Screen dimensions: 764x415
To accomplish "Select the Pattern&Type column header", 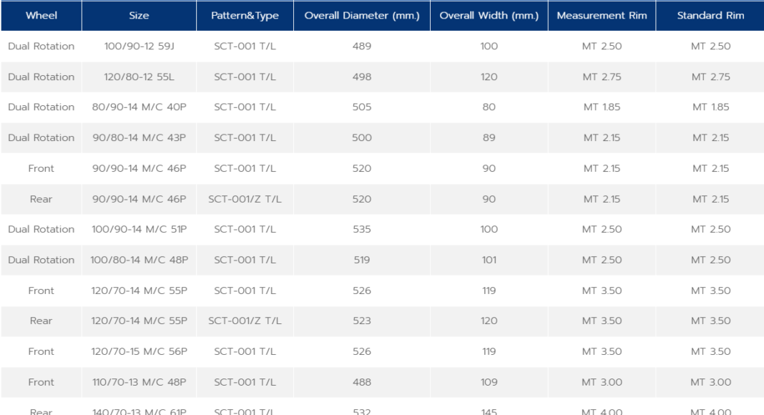I will [x=245, y=16].
